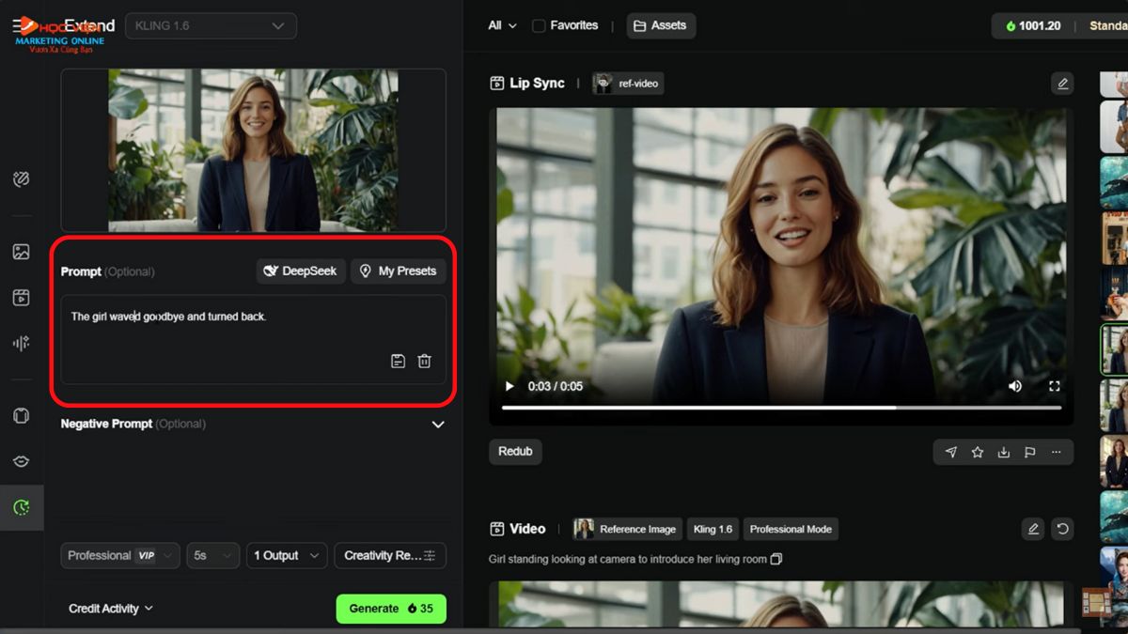Open the lip sync lips icon in sidebar
Image resolution: width=1128 pixels, height=634 pixels.
21,461
